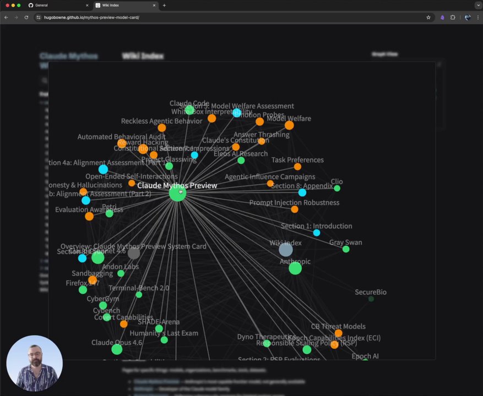Open the browser profile avatar icon
This screenshot has height=396, width=483.
coord(468,18)
